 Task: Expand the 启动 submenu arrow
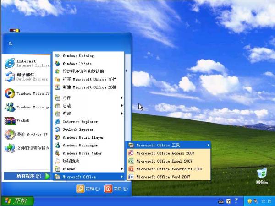coord(122,106)
